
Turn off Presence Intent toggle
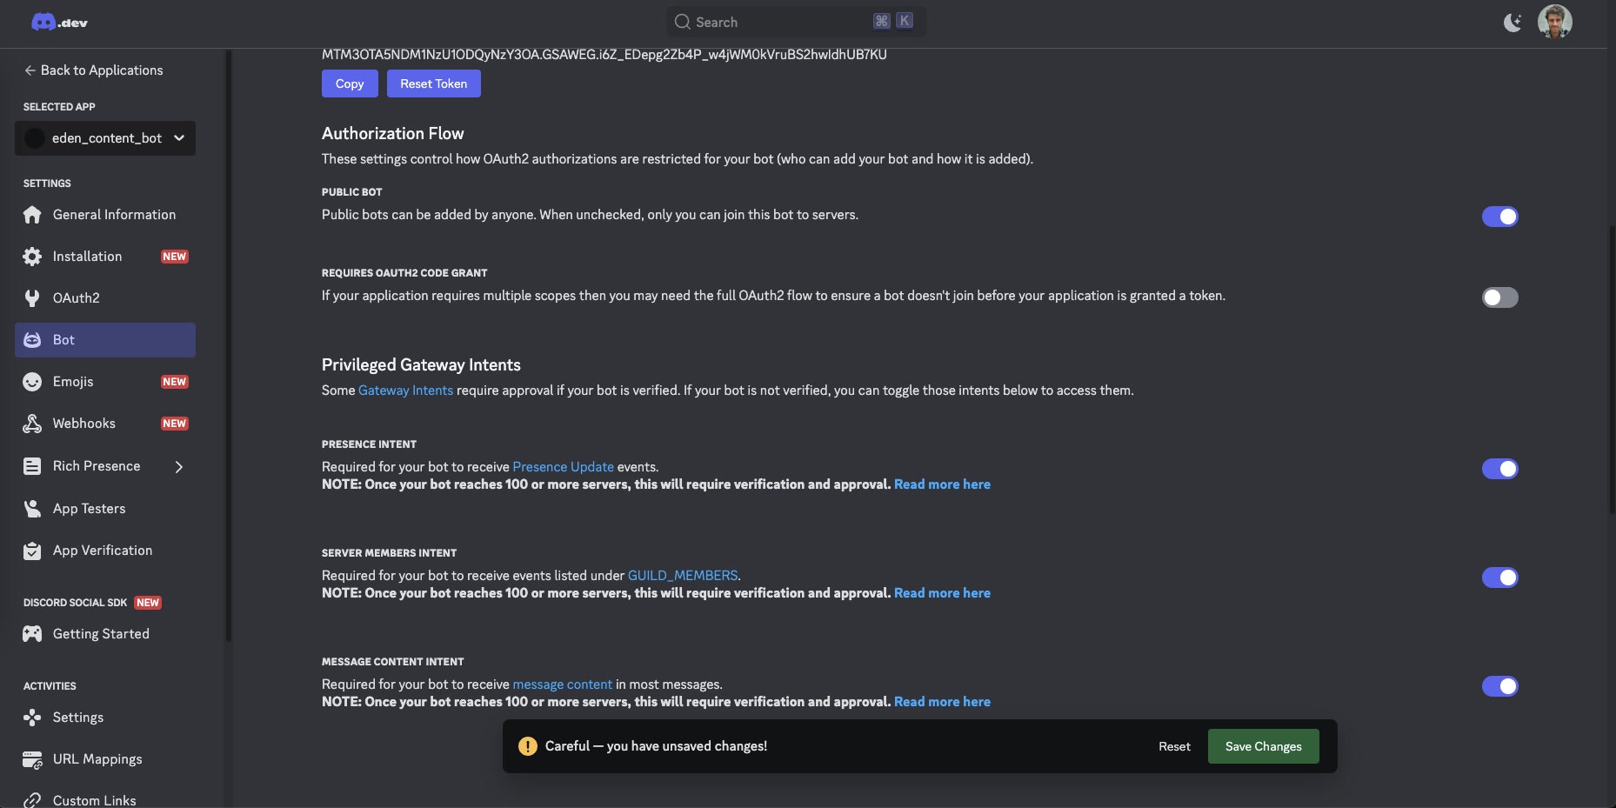(x=1499, y=469)
